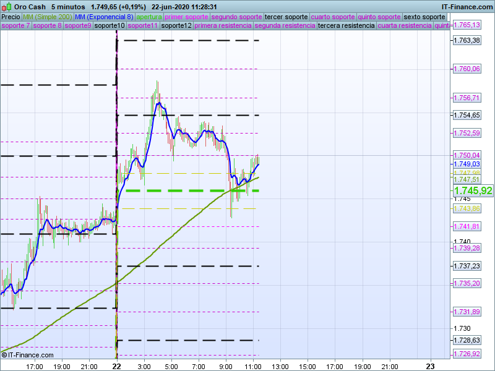
Task: Click the tercer soporte label
Action: point(286,17)
